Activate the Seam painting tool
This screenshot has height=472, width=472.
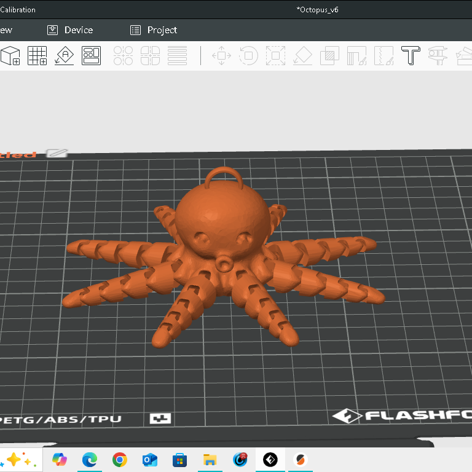click(x=383, y=56)
